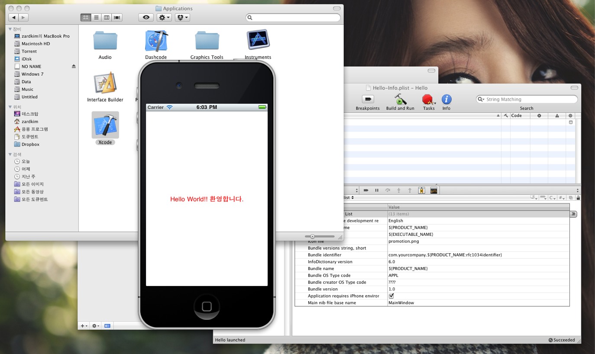Go back in Finder window

[x=14, y=17]
